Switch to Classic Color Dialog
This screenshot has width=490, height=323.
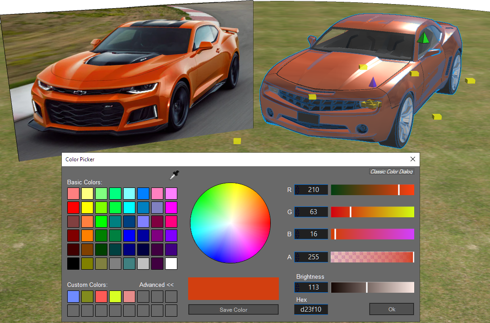point(392,172)
